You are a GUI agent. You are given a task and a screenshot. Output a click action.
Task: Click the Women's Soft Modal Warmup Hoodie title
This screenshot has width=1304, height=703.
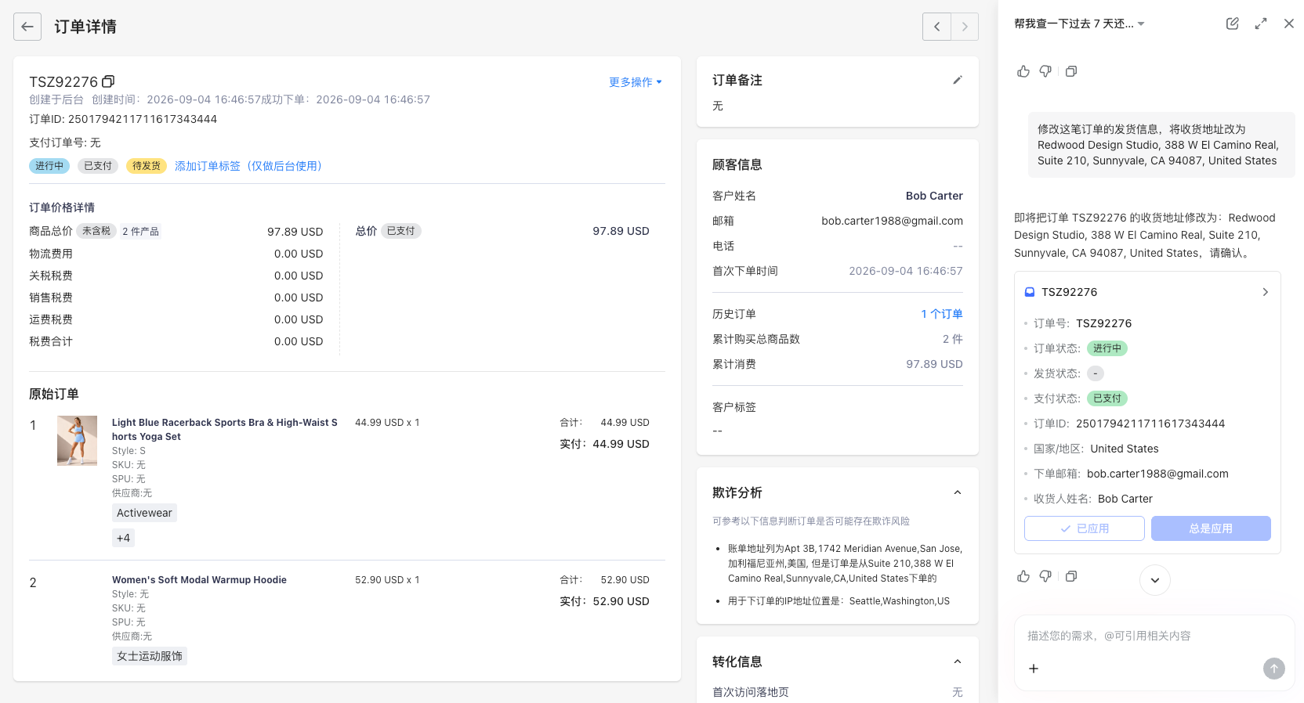click(x=199, y=580)
